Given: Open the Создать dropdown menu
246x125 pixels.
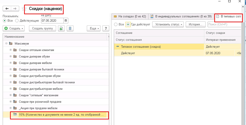Looking at the screenshot, I should tap(14, 28).
